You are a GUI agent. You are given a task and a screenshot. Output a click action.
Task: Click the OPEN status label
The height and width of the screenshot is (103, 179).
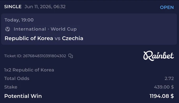coord(167,7)
